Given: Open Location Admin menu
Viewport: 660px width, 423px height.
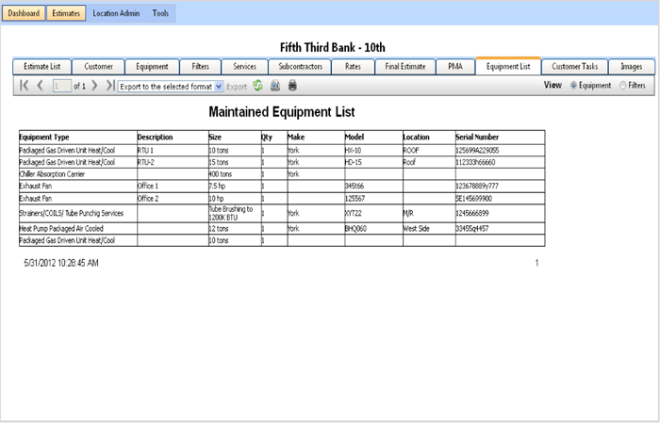Looking at the screenshot, I should click(x=116, y=13).
